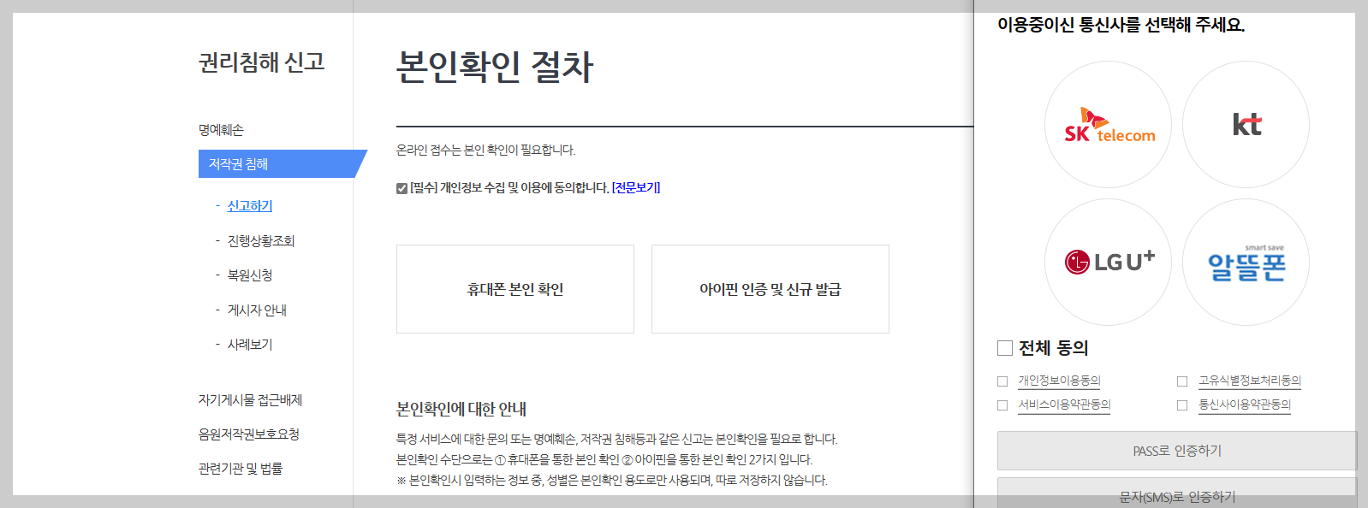This screenshot has height=508, width=1368.
Task: Pick the LG U+ carrier logo
Action: pyautogui.click(x=1109, y=262)
